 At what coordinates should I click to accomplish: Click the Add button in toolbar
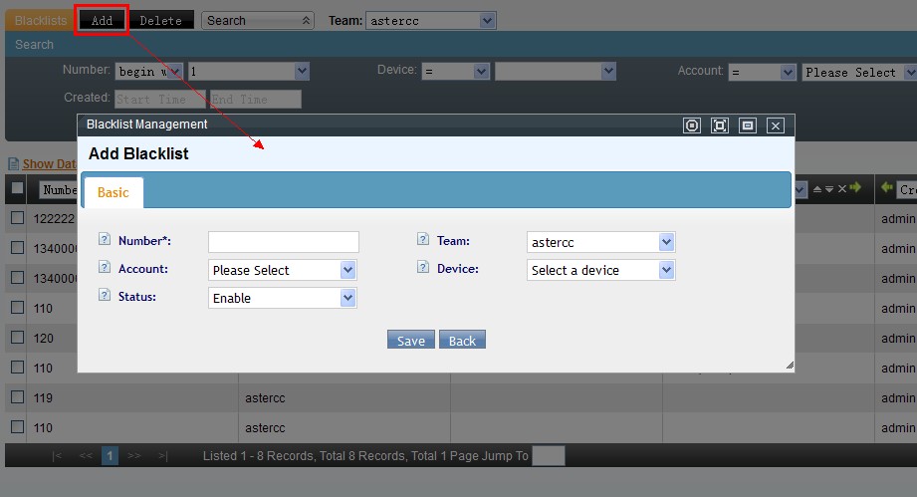click(102, 20)
